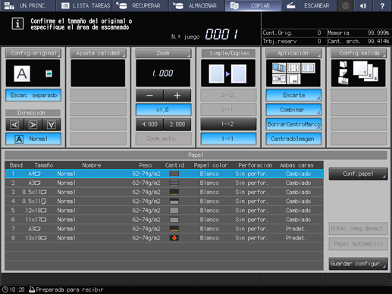Click tray 5 paper amount indicator
This screenshot has width=392, height=294.
174,211
